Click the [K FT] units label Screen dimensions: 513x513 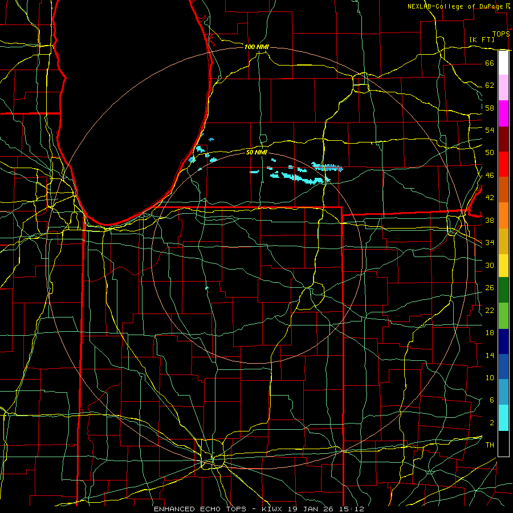coord(482,39)
